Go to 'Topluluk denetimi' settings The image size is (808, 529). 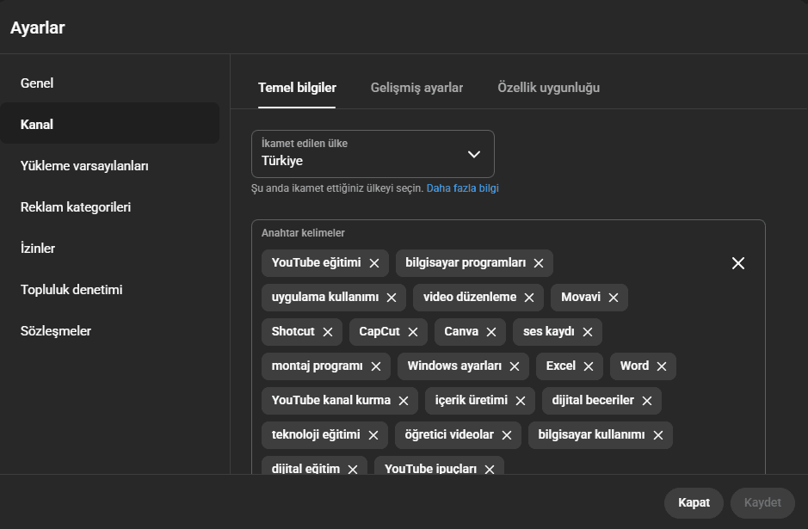point(71,290)
